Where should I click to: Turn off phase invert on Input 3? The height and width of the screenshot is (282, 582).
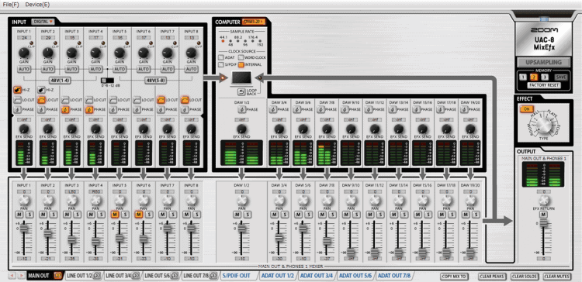(64, 110)
